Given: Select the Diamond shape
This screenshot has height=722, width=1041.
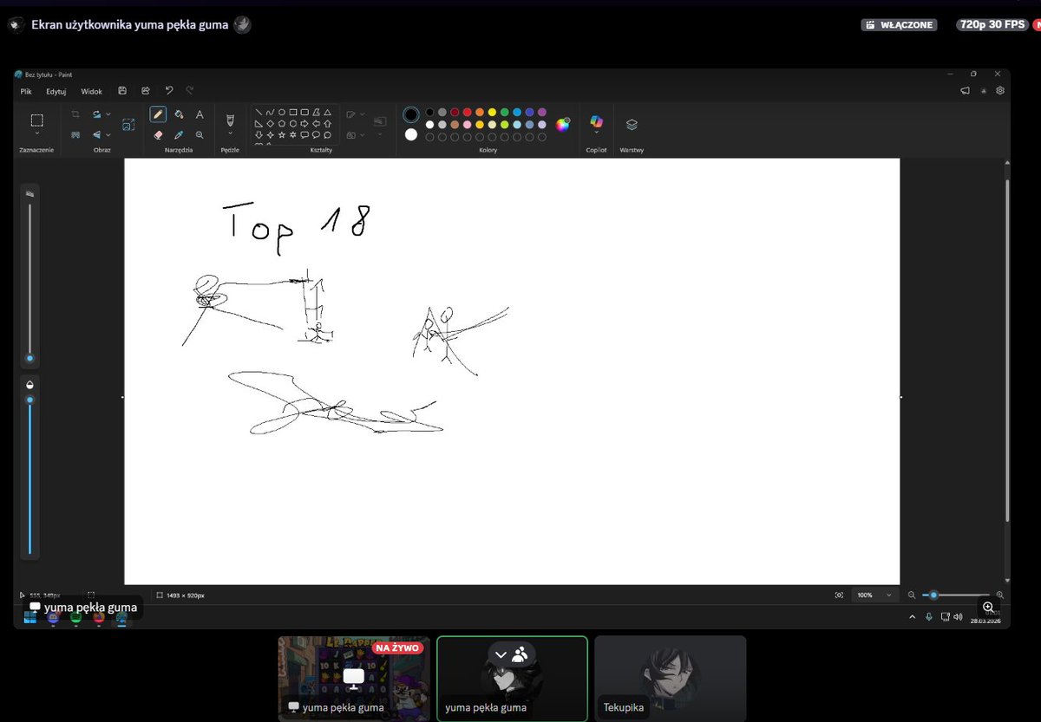Looking at the screenshot, I should (270, 124).
